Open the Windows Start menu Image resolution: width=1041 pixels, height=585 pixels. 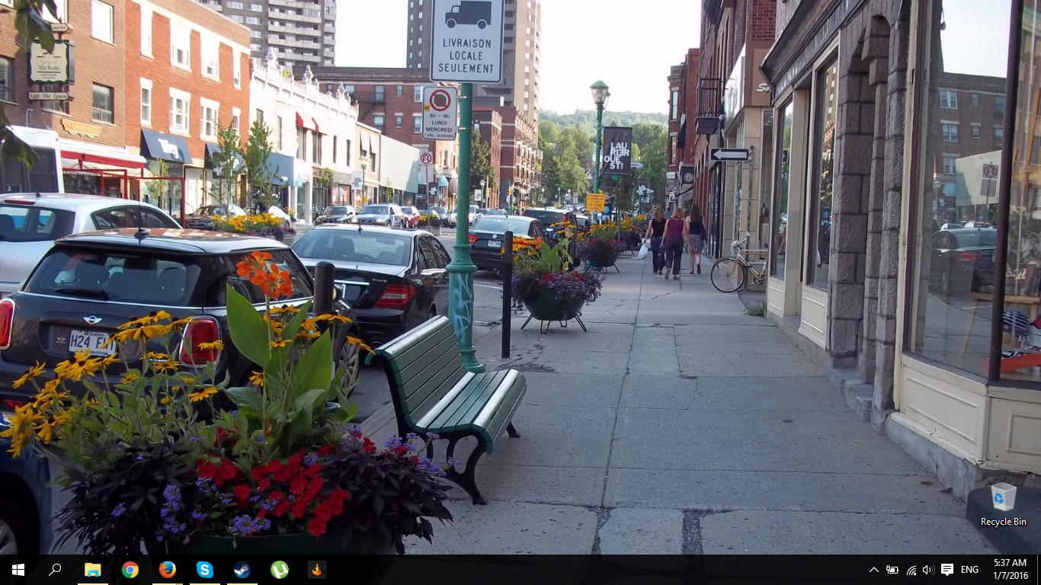click(x=18, y=570)
